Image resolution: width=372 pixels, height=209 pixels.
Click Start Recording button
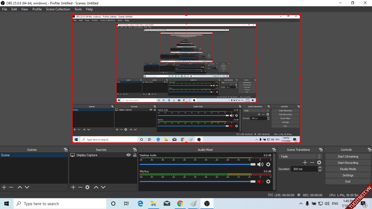click(348, 163)
